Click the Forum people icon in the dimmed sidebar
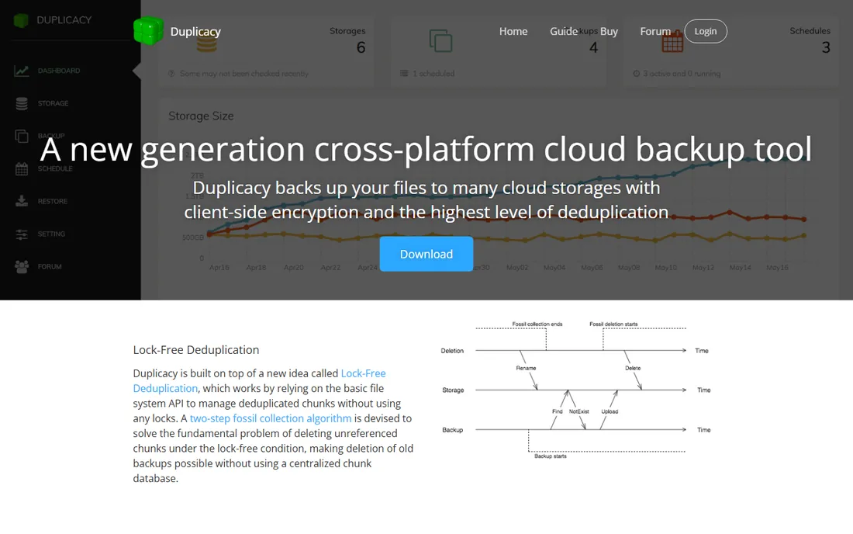Image resolution: width=853 pixels, height=534 pixels. pyautogui.click(x=21, y=267)
